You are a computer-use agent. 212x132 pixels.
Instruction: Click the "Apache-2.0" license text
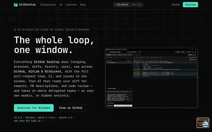click(x=65, y=117)
